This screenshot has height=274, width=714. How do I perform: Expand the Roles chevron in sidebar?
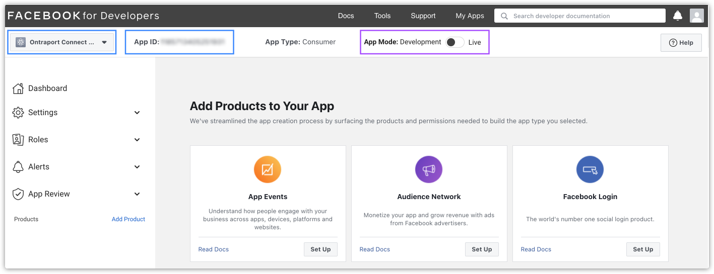[x=137, y=140]
